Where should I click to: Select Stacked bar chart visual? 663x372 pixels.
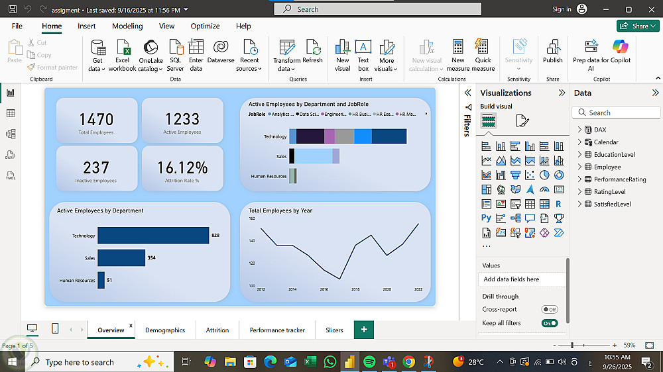coord(486,146)
